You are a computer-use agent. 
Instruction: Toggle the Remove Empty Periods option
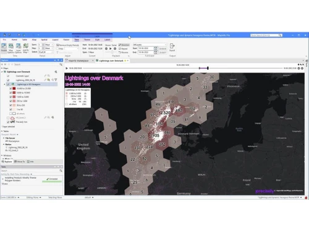click(67, 45)
